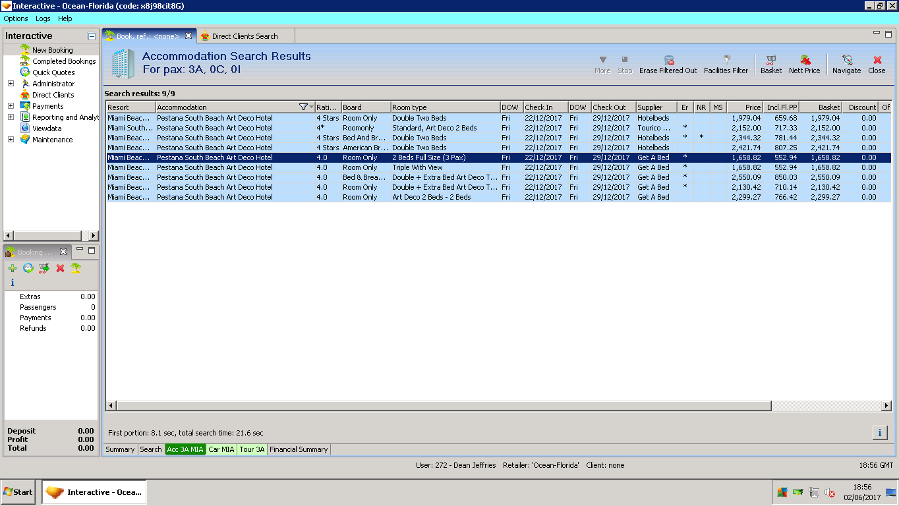Sort results by the Room type column header
Viewport: 899px width, 506px height.
coord(445,107)
